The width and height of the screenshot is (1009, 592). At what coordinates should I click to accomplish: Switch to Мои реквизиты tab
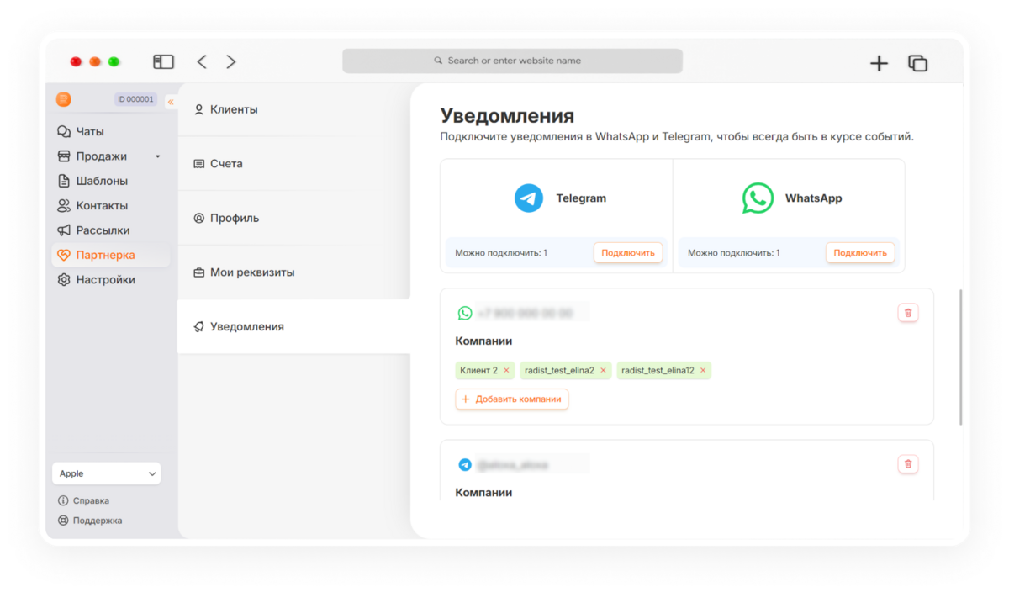pyautogui.click(x=293, y=272)
